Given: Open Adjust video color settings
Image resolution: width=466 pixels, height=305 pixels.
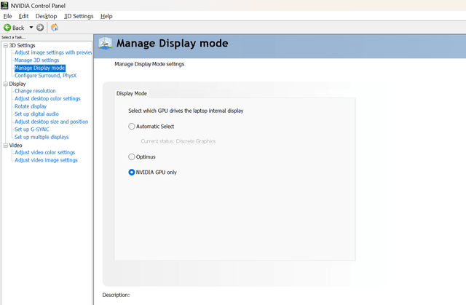Looking at the screenshot, I should click(45, 153).
